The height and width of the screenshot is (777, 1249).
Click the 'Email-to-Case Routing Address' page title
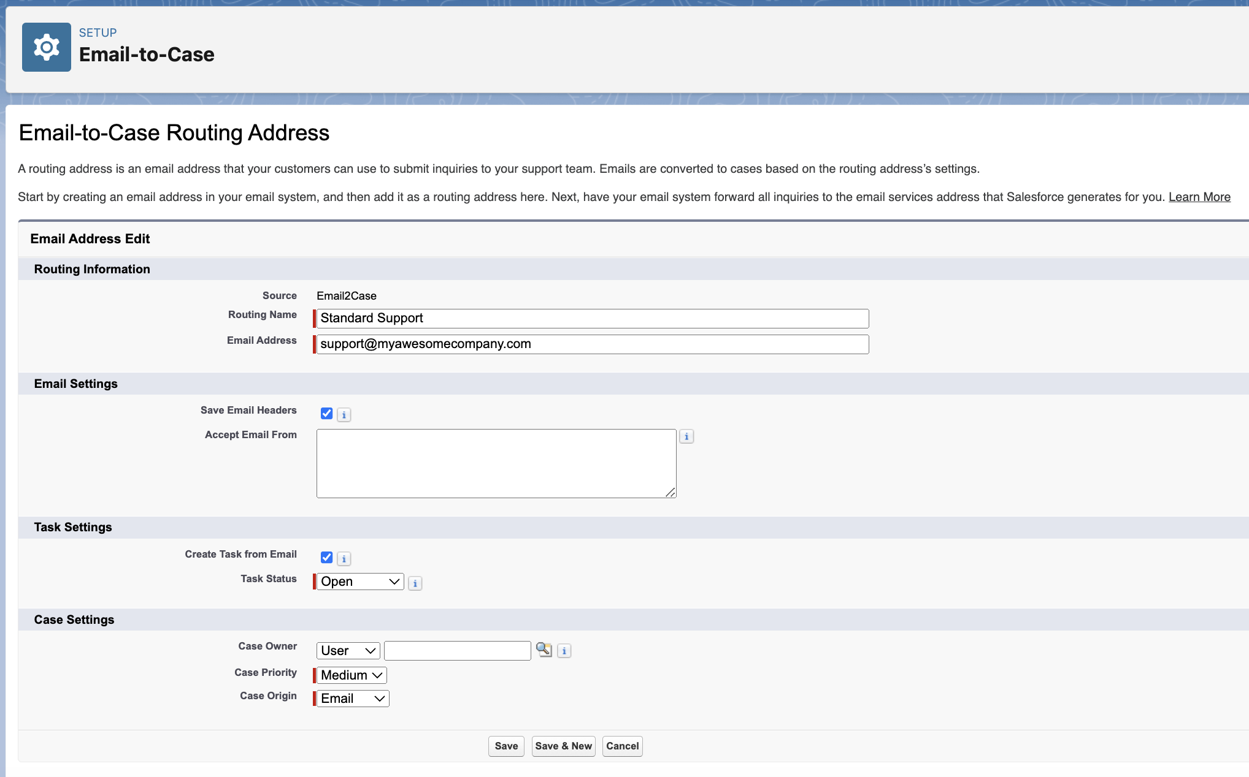174,133
